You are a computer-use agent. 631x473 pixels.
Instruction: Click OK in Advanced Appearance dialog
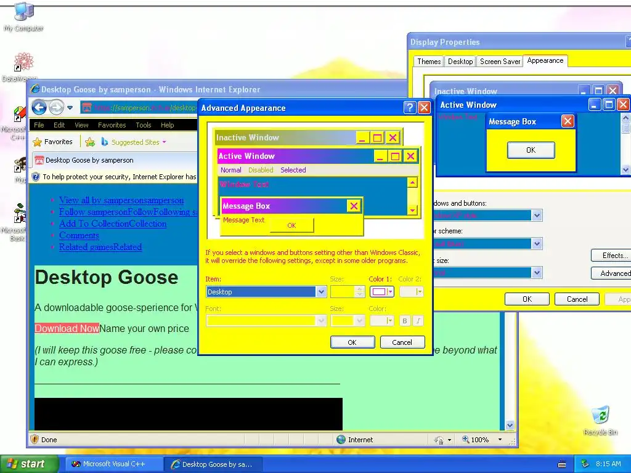[352, 342]
